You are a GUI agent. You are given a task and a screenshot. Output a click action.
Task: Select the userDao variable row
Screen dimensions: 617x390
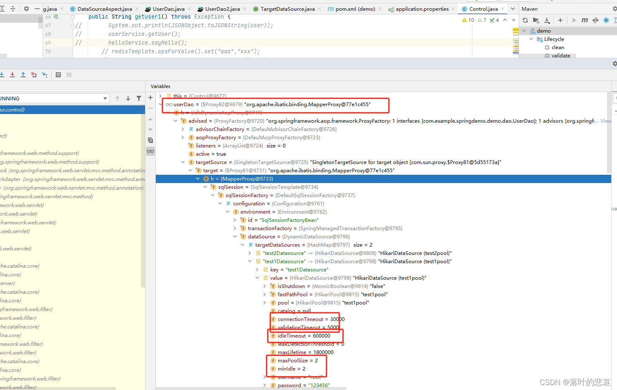[384, 104]
